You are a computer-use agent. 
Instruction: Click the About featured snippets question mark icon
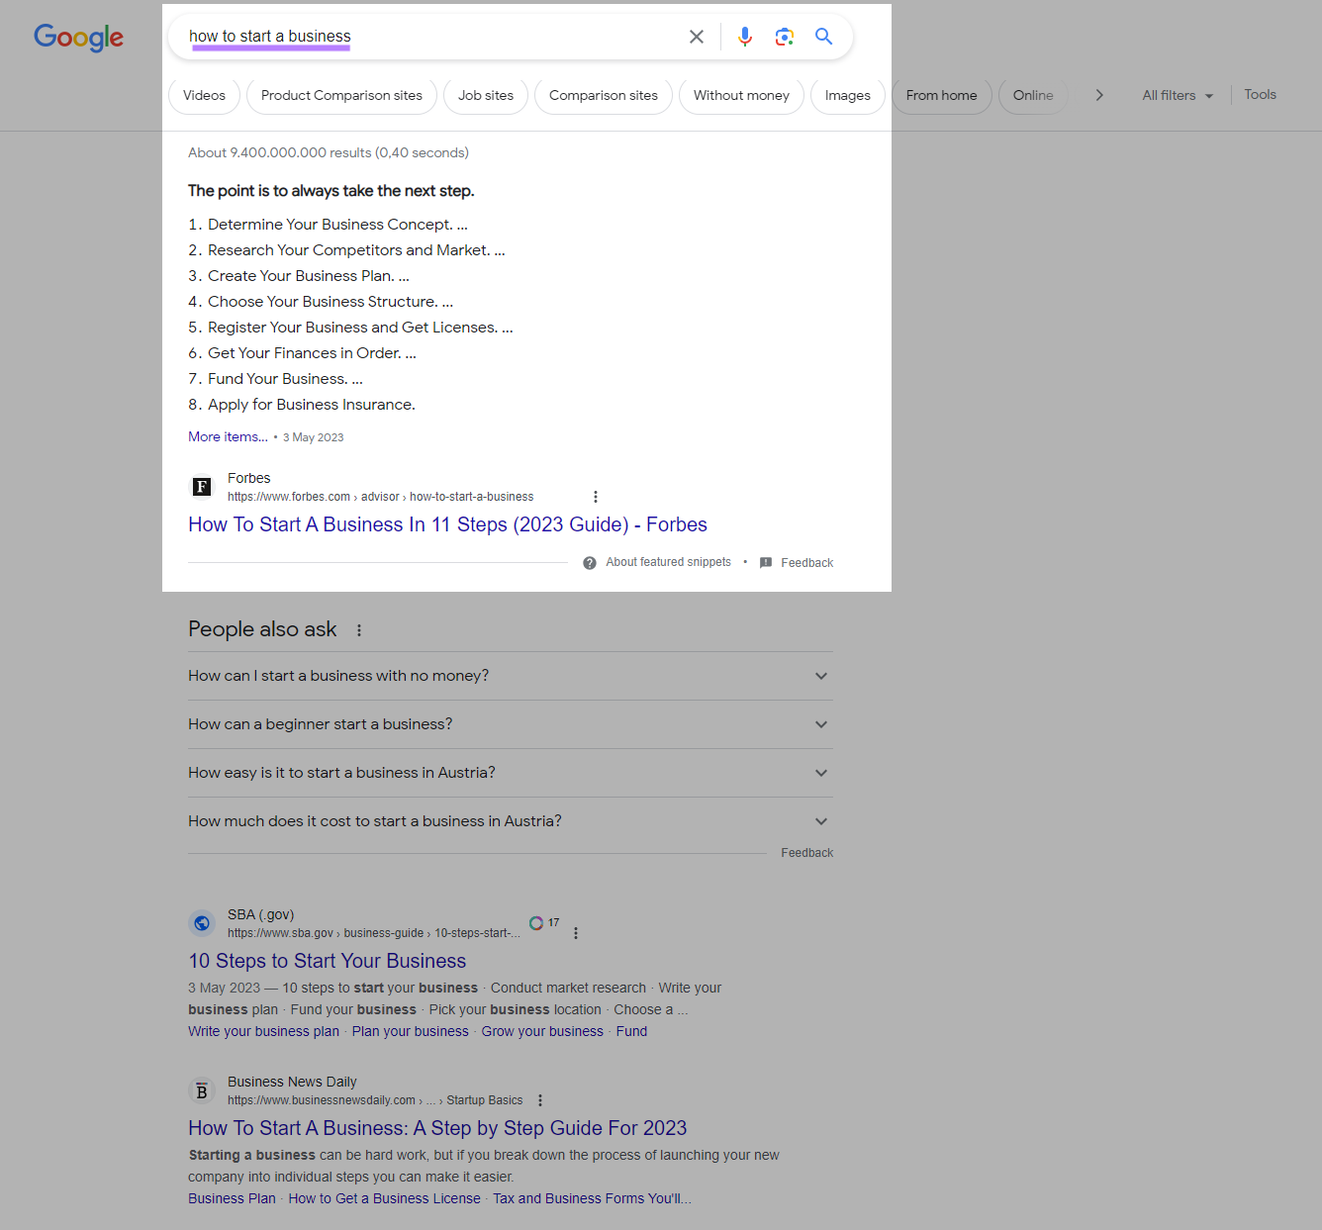pos(589,562)
